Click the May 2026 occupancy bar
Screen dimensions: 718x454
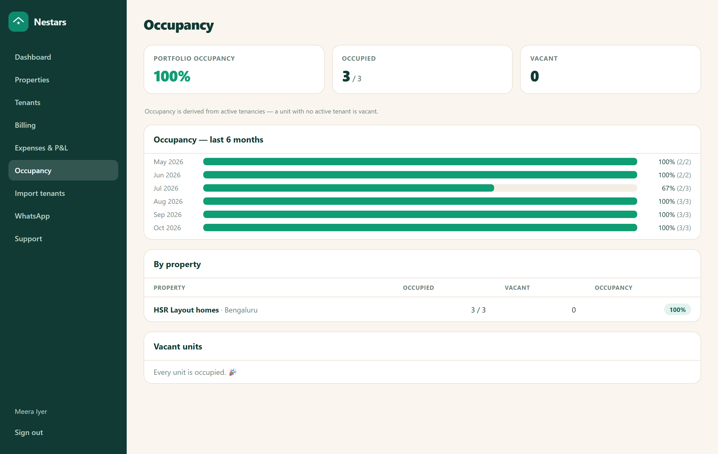pos(420,162)
